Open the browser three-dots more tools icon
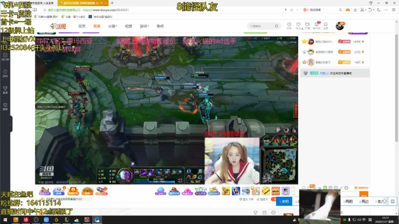 (x=386, y=9)
